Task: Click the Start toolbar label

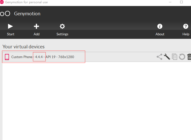Action: 11,34
